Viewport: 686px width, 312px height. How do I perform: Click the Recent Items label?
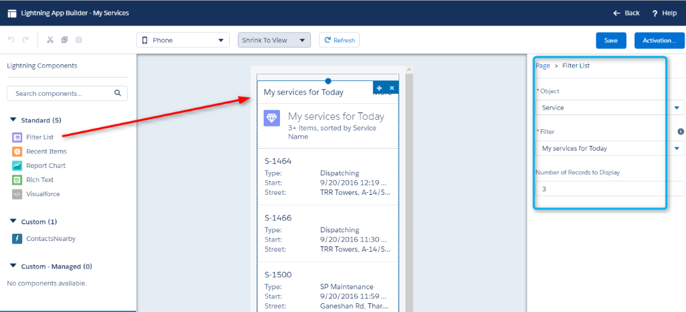(46, 151)
